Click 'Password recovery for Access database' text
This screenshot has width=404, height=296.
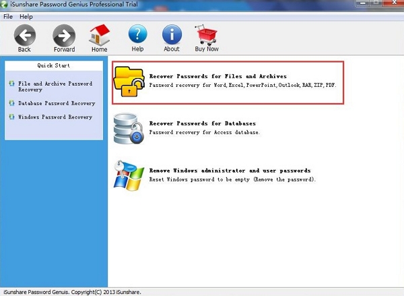204,132
